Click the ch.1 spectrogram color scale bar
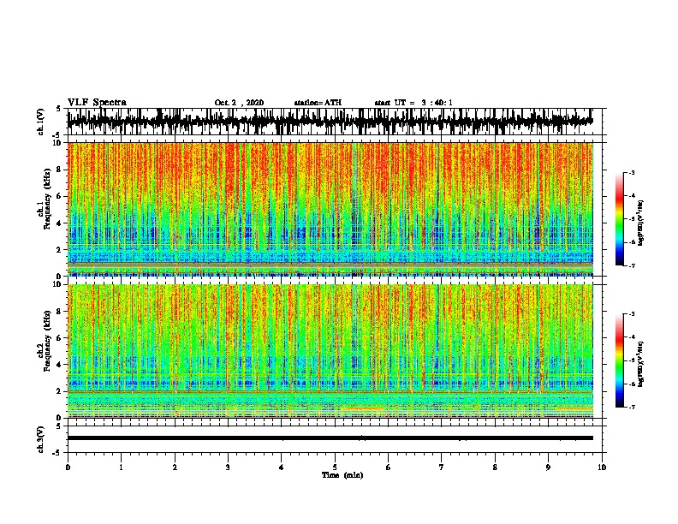Screen dimensions: 678x524 pos(620,219)
